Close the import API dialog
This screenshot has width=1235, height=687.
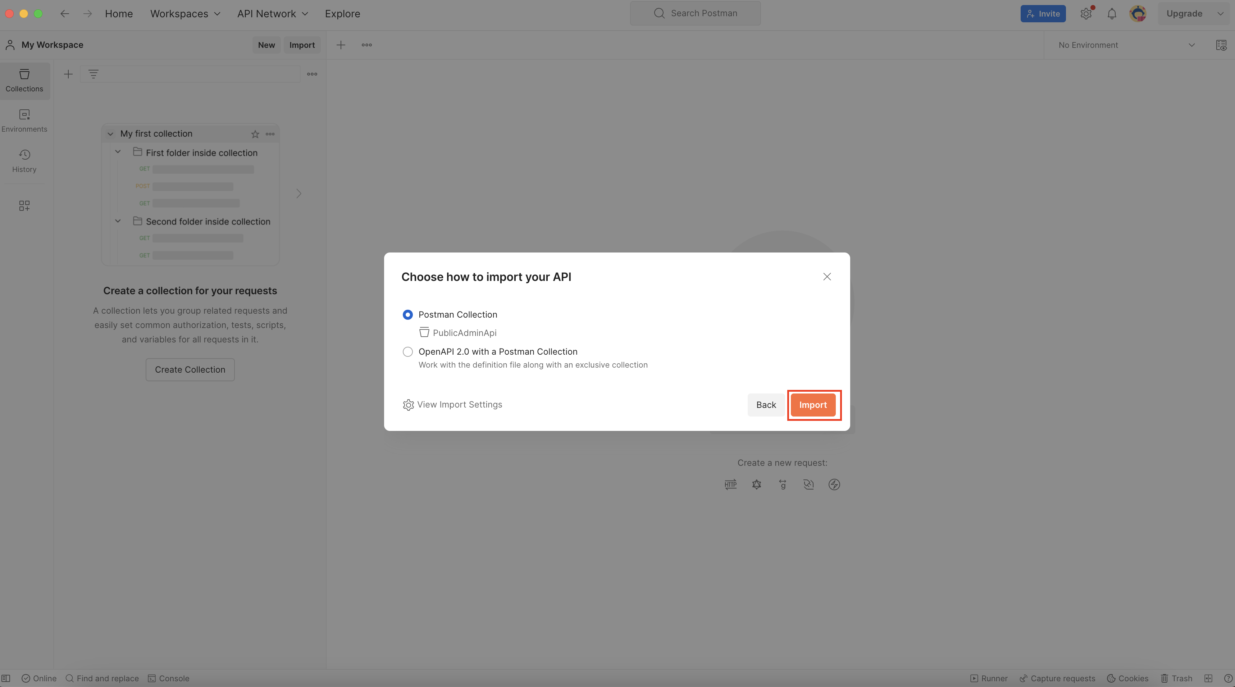(x=826, y=277)
